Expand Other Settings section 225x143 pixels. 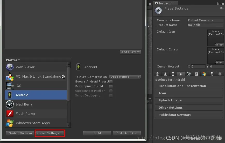click(x=189, y=108)
